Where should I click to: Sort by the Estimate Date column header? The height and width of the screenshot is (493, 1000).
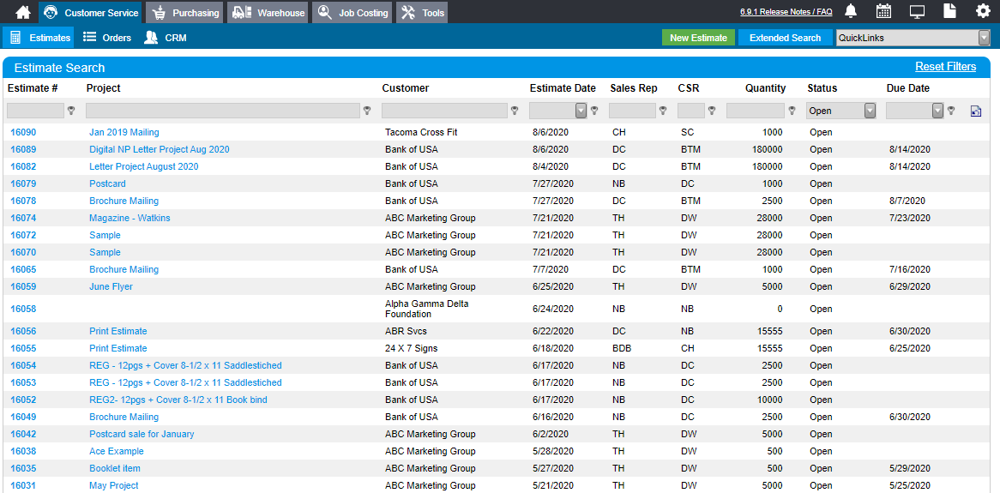tap(563, 88)
